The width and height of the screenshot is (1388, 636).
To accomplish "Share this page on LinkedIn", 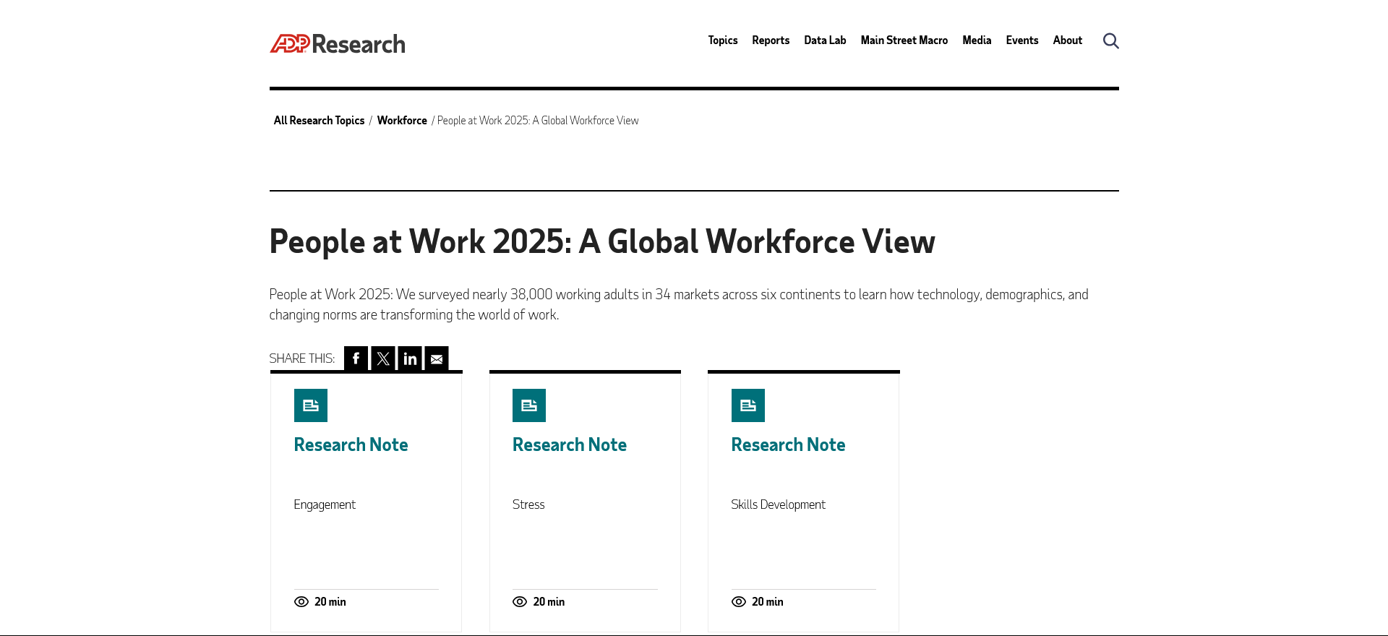I will click(x=410, y=358).
